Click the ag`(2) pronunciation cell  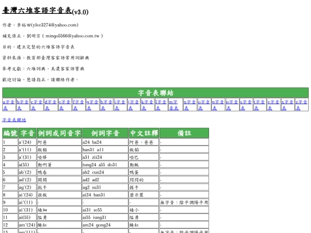(28, 187)
